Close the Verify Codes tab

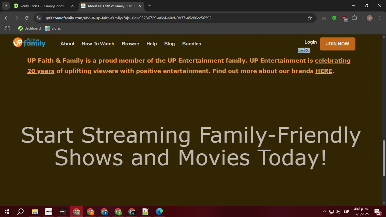72,6
